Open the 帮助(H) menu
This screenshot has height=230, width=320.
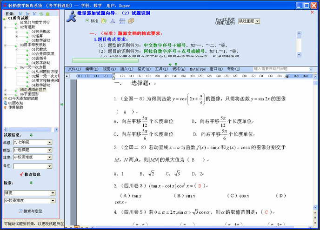233,69
